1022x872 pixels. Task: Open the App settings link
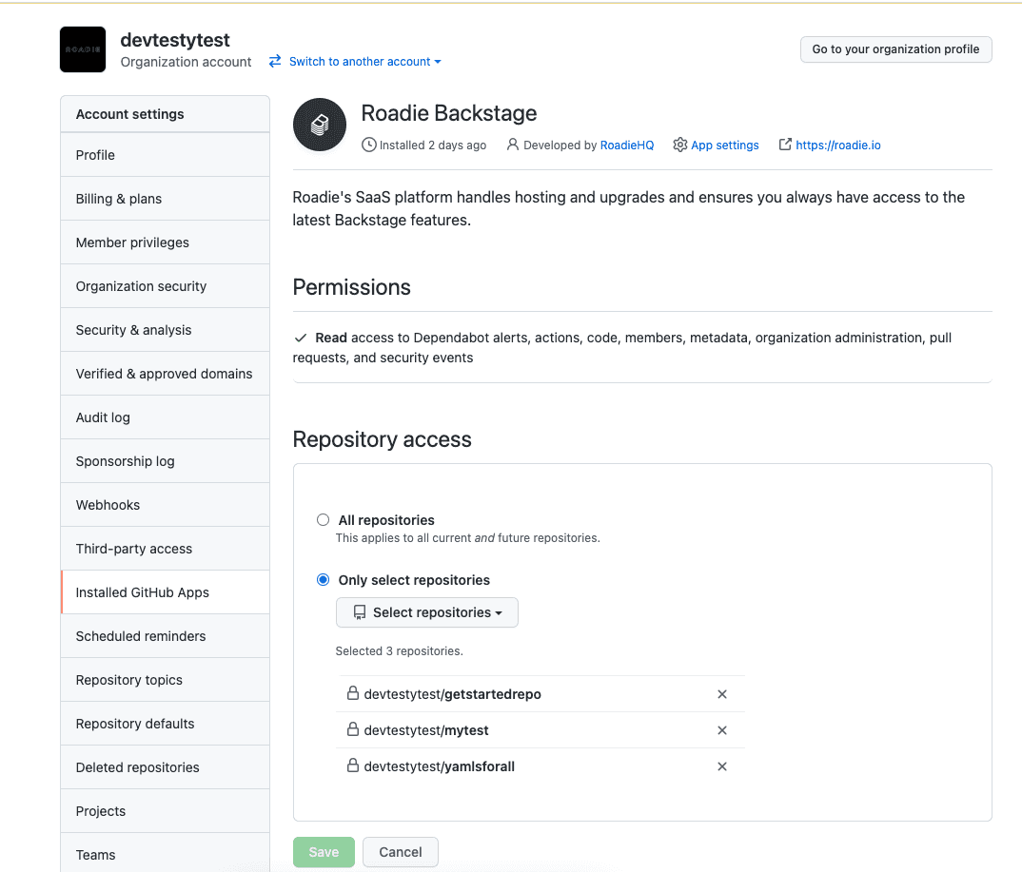tap(725, 145)
